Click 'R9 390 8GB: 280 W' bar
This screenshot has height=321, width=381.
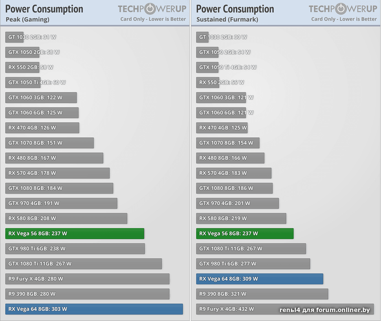pyautogui.click(x=88, y=294)
